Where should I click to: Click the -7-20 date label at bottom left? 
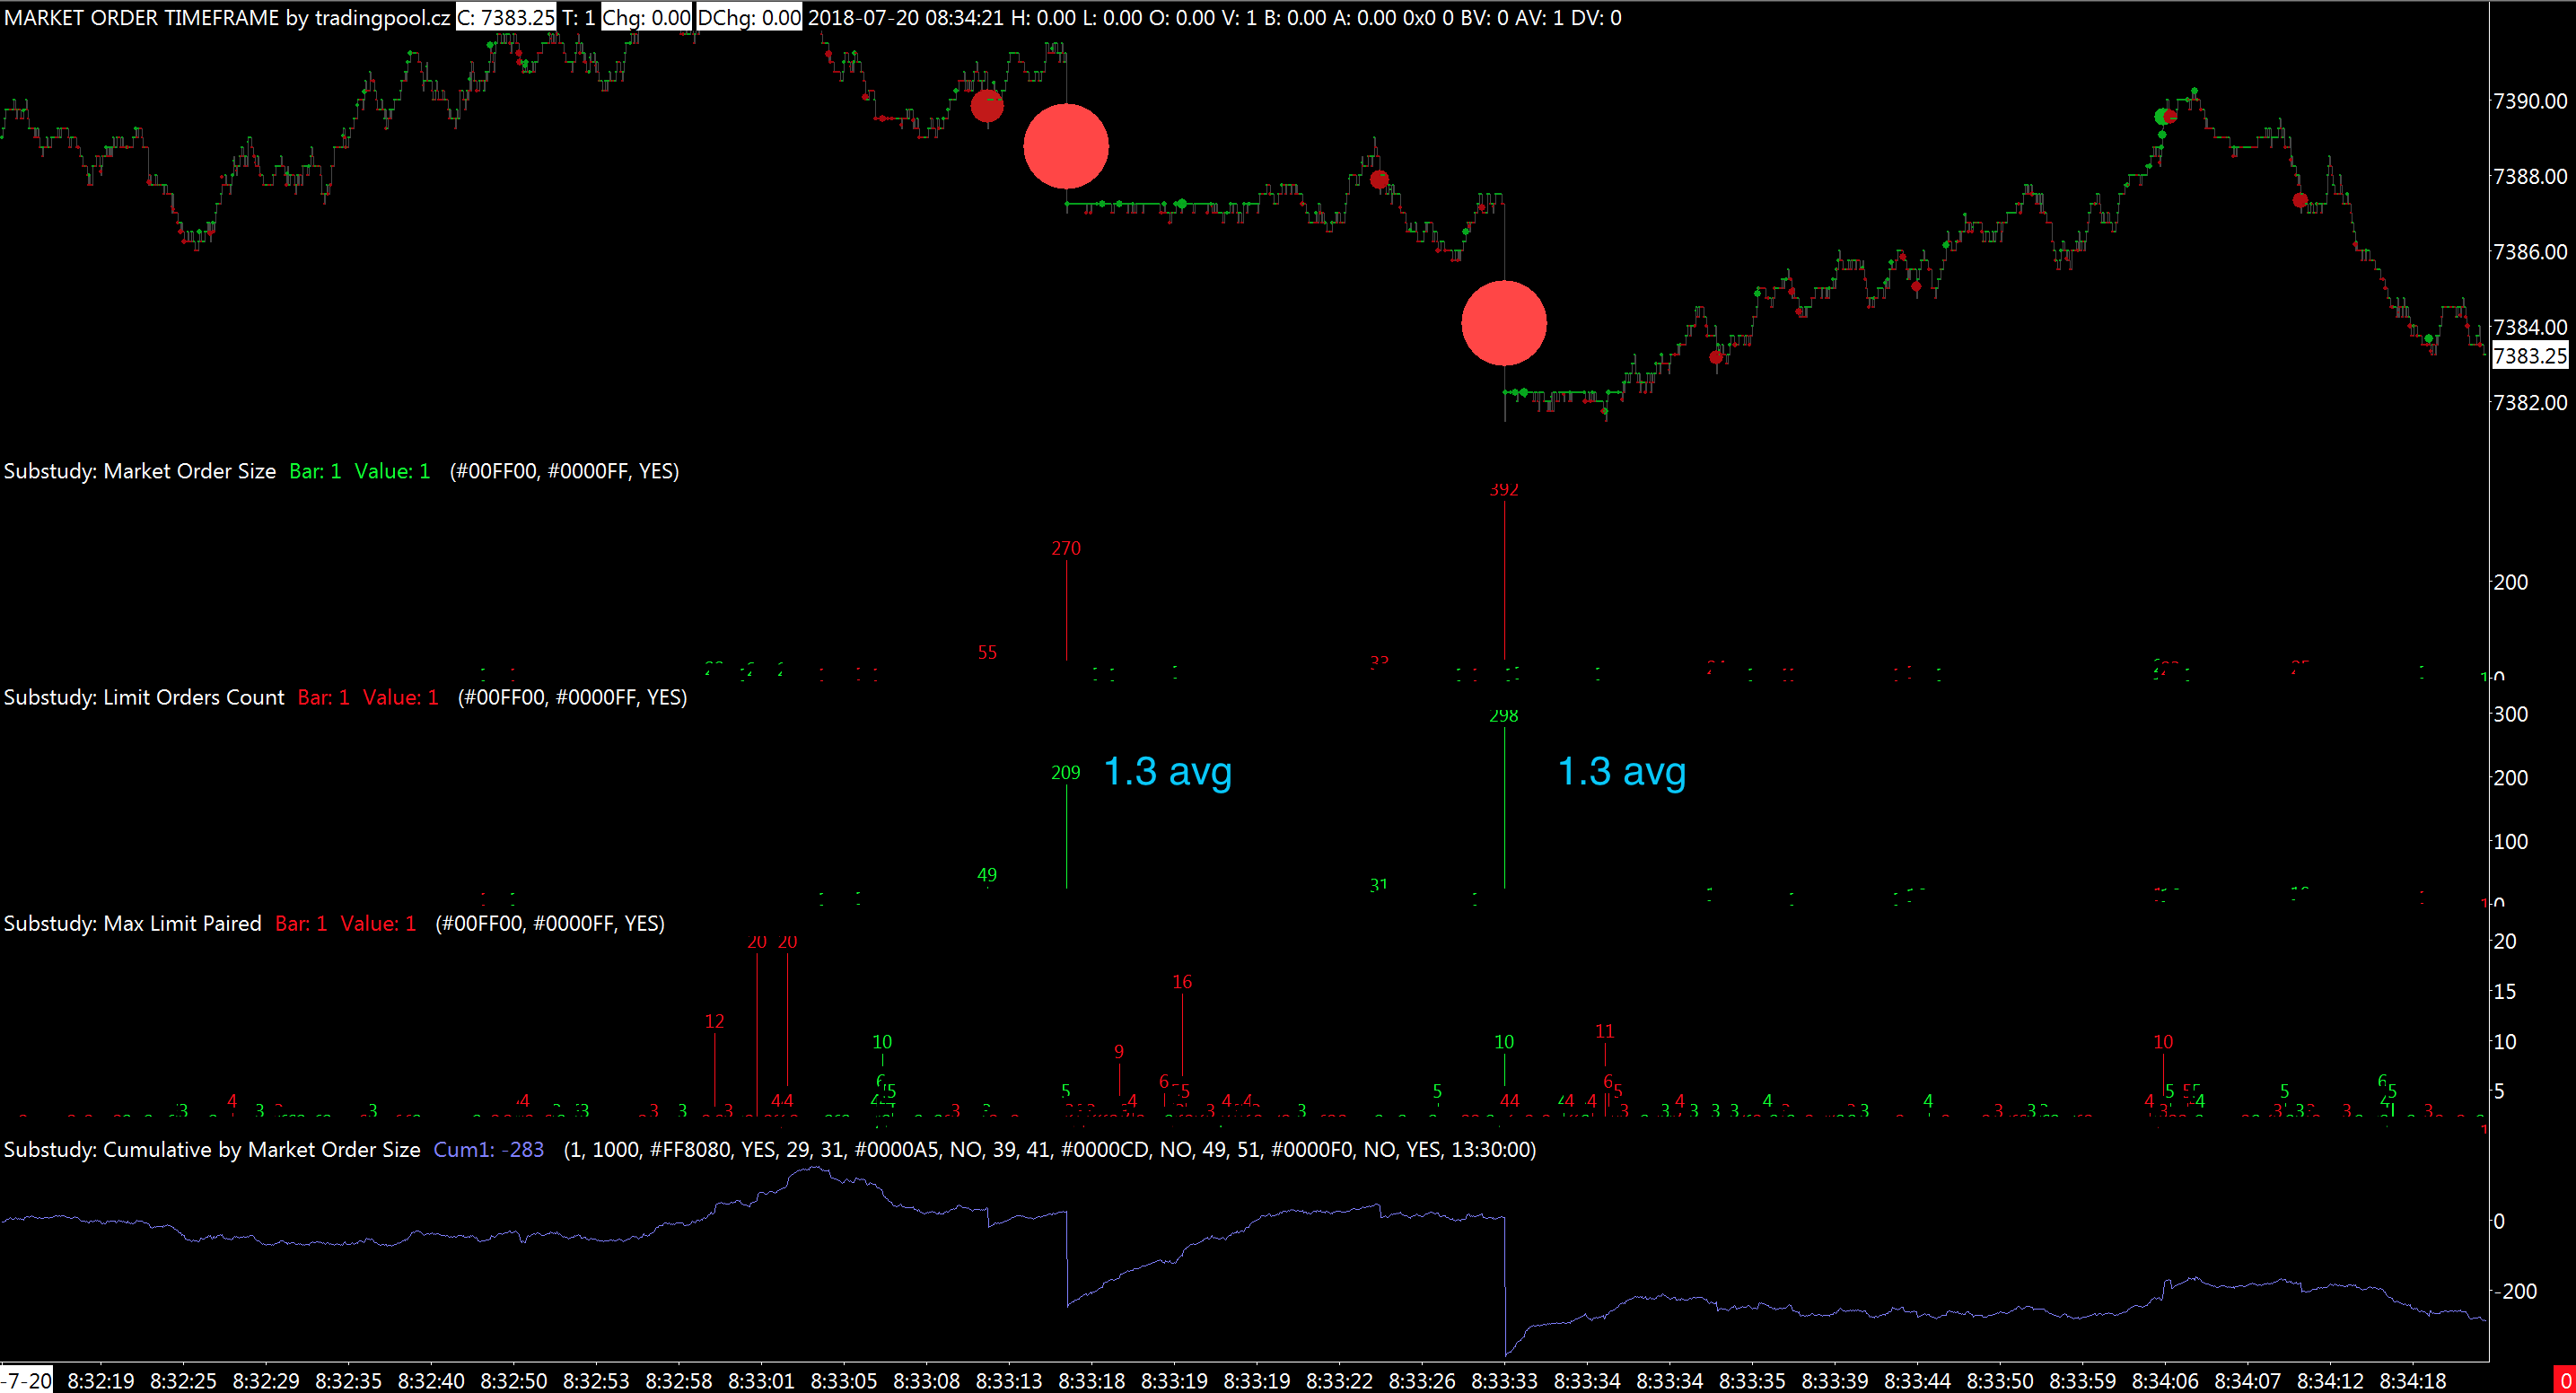click(25, 1380)
